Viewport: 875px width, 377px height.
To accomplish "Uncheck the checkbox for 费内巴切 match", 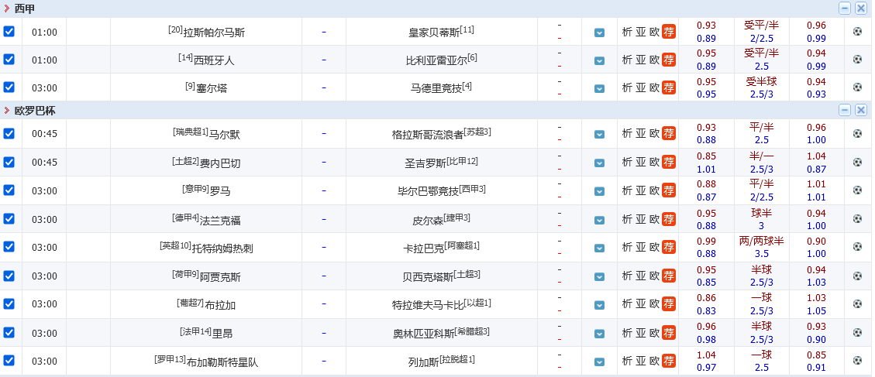I will [9, 162].
